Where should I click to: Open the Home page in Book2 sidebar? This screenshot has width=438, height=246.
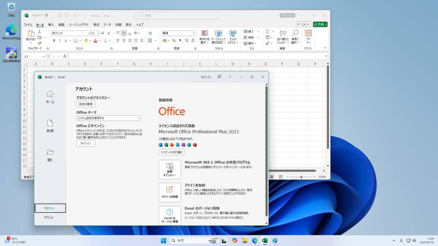click(50, 97)
